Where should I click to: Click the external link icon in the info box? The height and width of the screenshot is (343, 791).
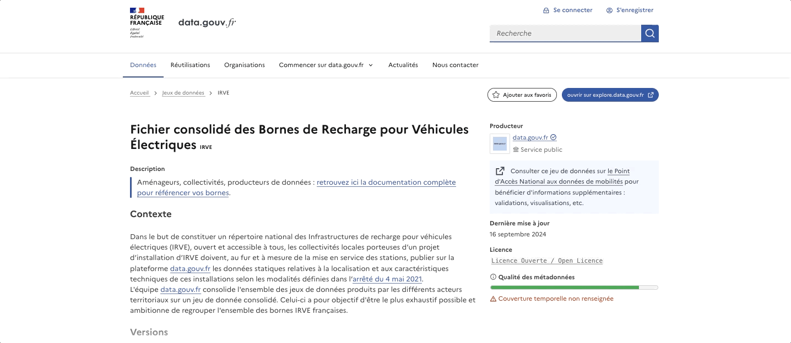500,171
